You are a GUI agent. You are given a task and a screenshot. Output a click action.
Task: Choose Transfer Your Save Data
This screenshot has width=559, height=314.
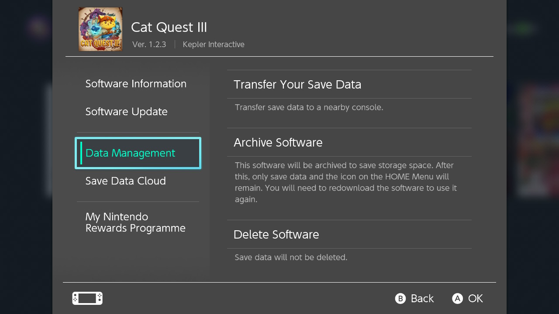click(349, 85)
